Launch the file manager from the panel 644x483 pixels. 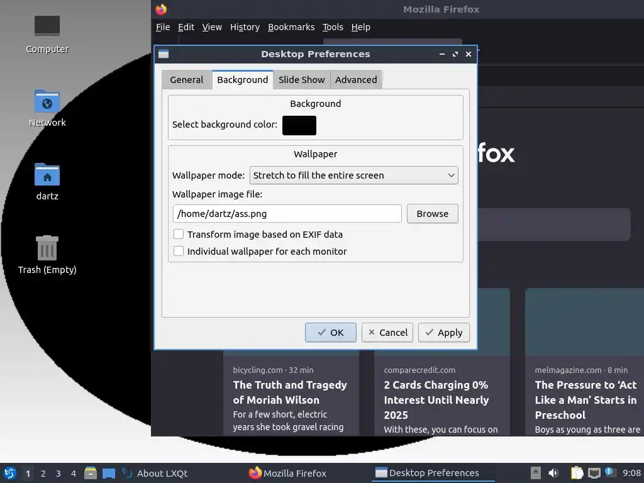[91, 473]
